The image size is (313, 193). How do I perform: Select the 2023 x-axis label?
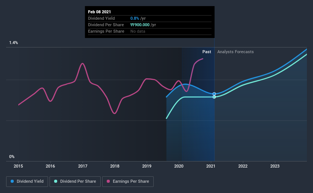tap(275, 166)
